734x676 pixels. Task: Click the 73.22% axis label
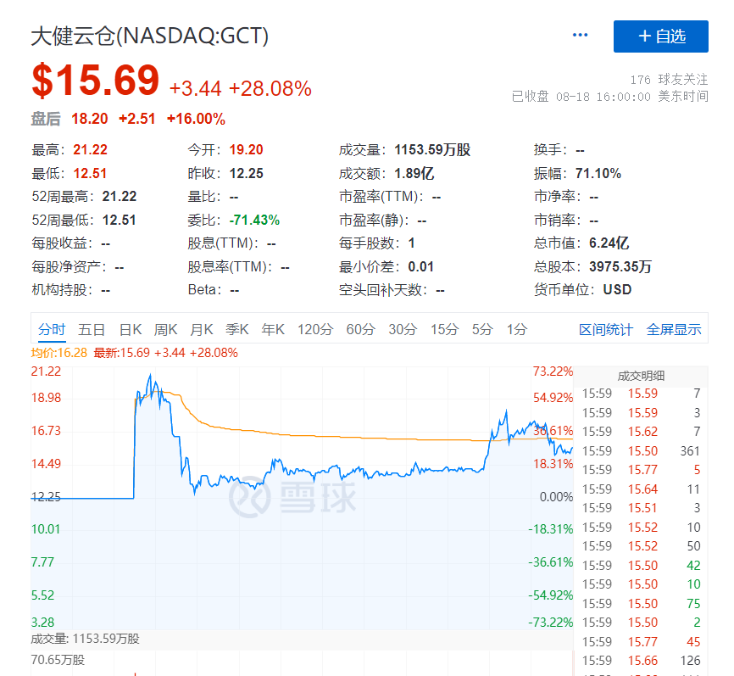553,372
